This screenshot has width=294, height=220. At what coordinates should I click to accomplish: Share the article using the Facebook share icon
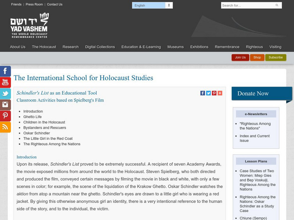(x=202, y=93)
